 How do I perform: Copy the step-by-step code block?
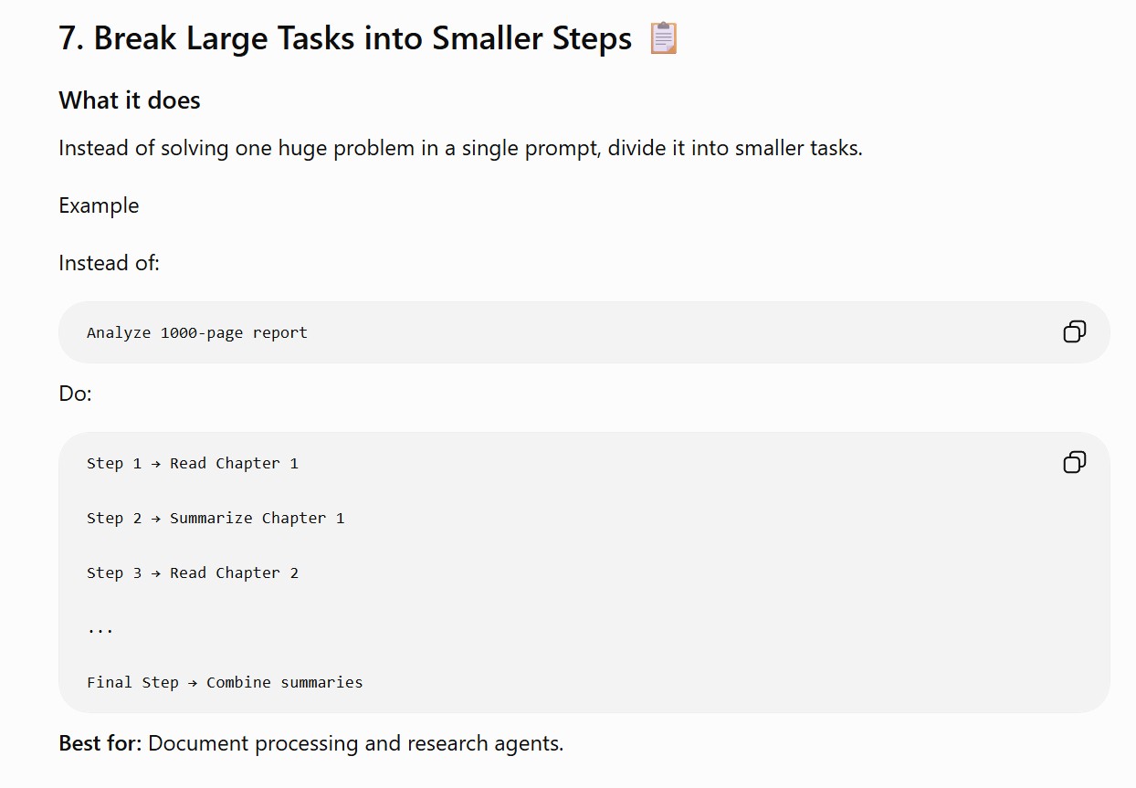[x=1075, y=463]
